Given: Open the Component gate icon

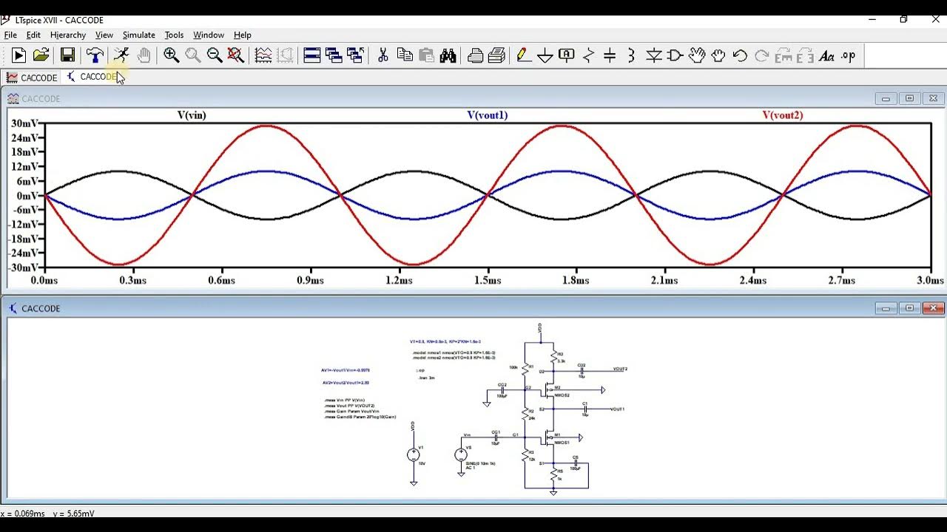Looking at the screenshot, I should [x=675, y=55].
